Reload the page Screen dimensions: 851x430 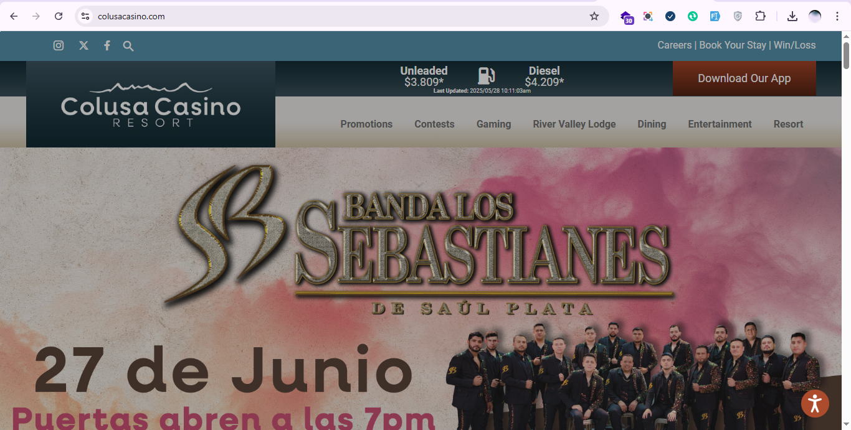coord(59,16)
